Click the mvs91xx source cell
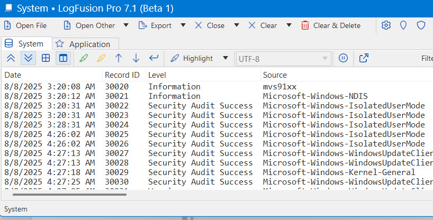 click(x=279, y=87)
